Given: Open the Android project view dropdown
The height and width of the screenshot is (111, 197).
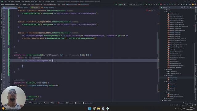Looking at the screenshot, I should point(165,7).
